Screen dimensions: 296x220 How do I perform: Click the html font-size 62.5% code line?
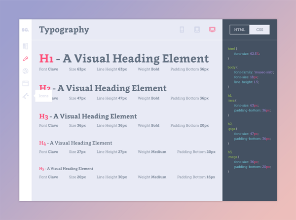point(247,54)
